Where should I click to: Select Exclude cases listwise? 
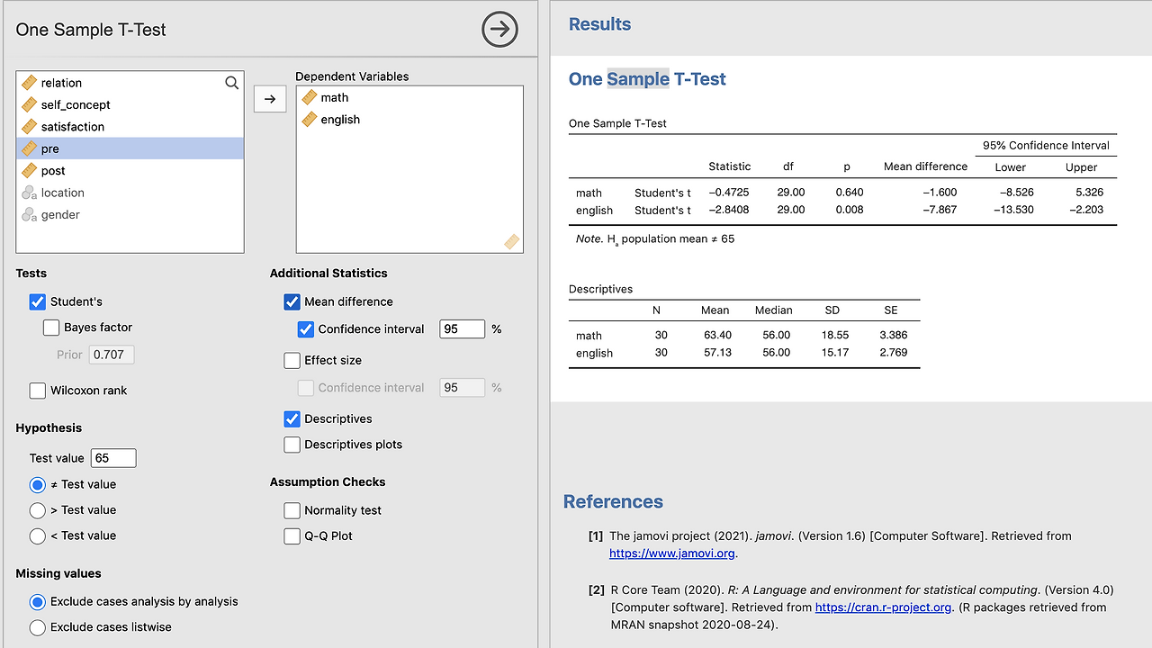click(38, 627)
